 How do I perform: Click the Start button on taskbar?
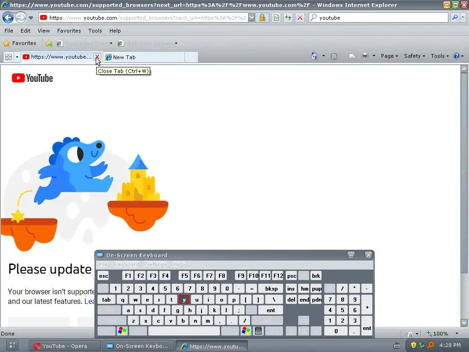click(12, 345)
